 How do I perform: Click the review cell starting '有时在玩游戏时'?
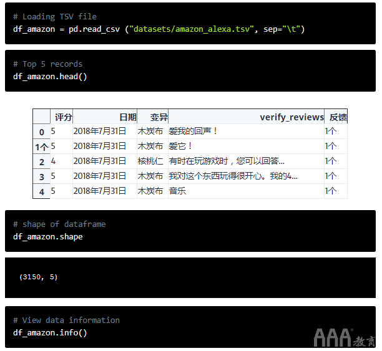click(246, 161)
